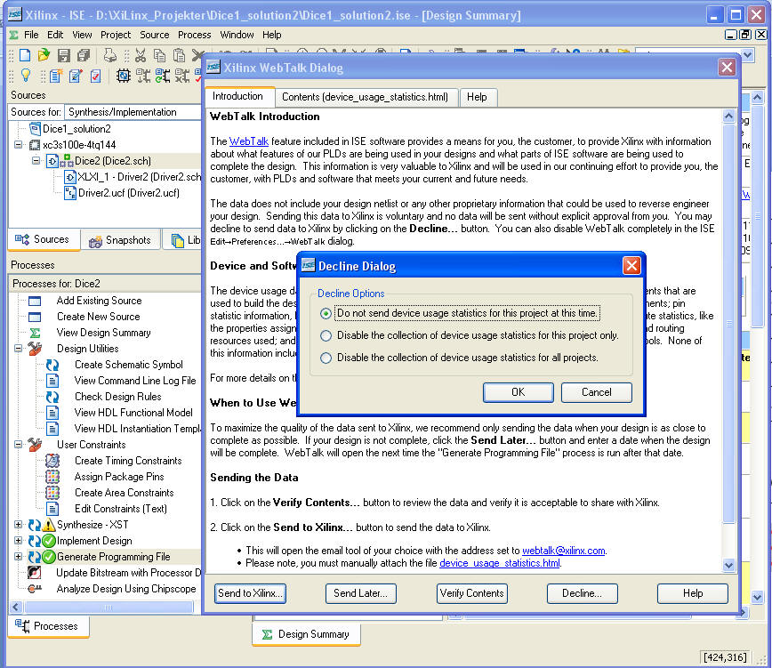This screenshot has height=668, width=772.
Task: Collapse the User Constraints process group
Action: (x=18, y=445)
